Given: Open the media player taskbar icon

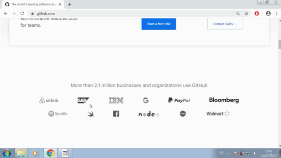Looking at the screenshot, I should tap(35, 153).
